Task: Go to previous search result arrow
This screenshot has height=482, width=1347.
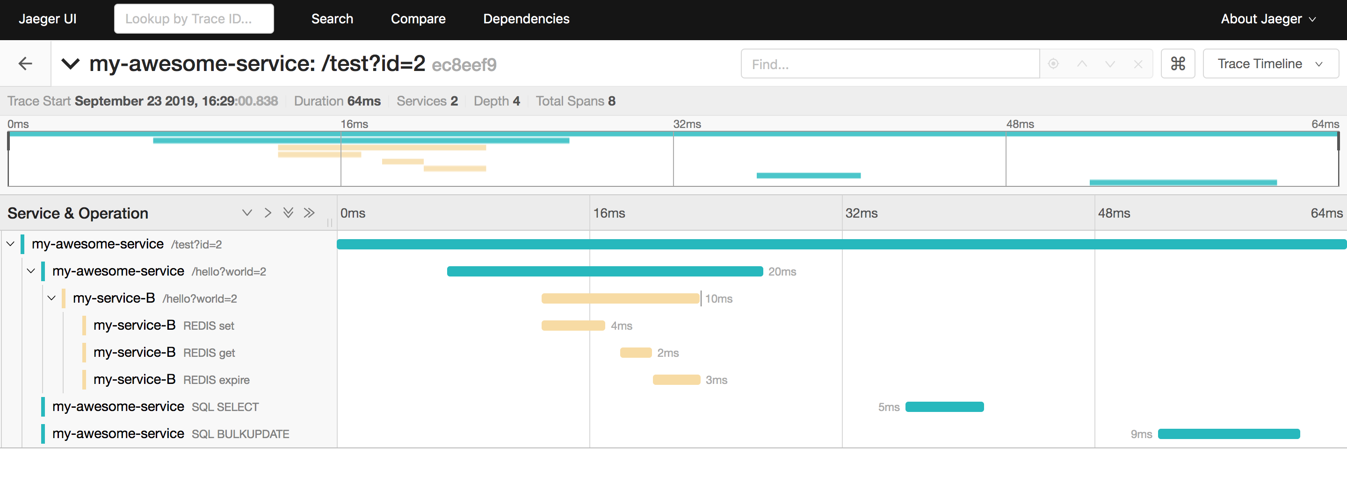Action: pos(1082,64)
